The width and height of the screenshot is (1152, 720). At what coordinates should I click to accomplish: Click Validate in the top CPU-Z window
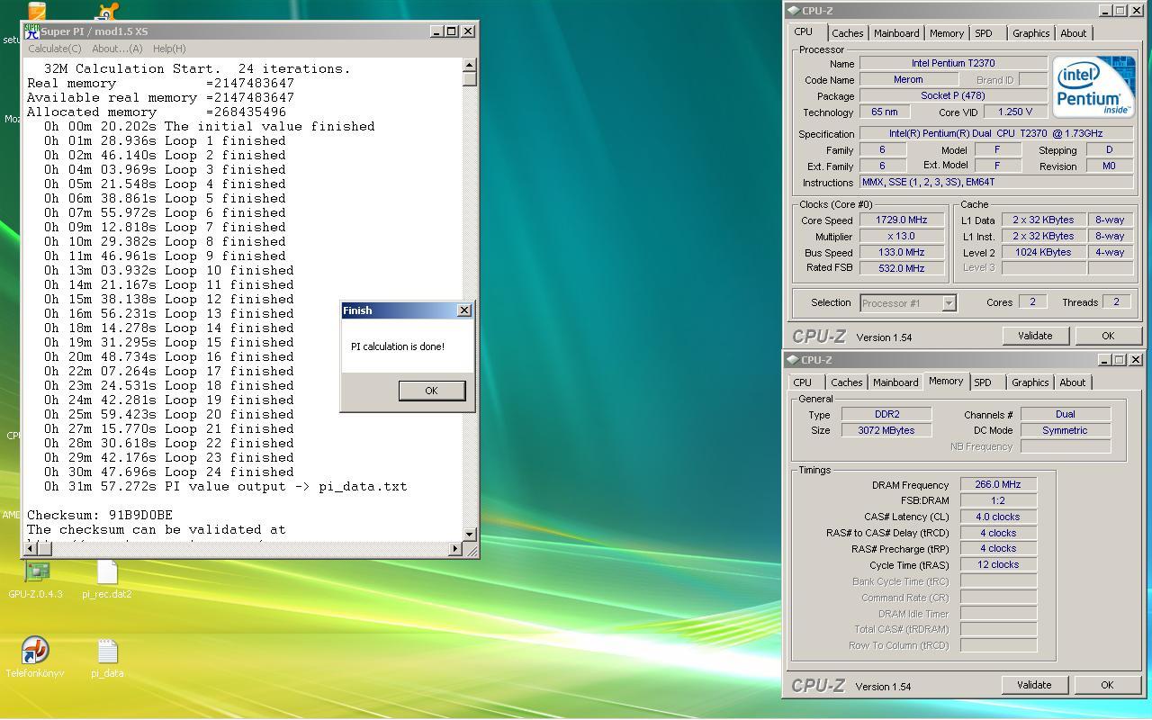click(x=1035, y=336)
